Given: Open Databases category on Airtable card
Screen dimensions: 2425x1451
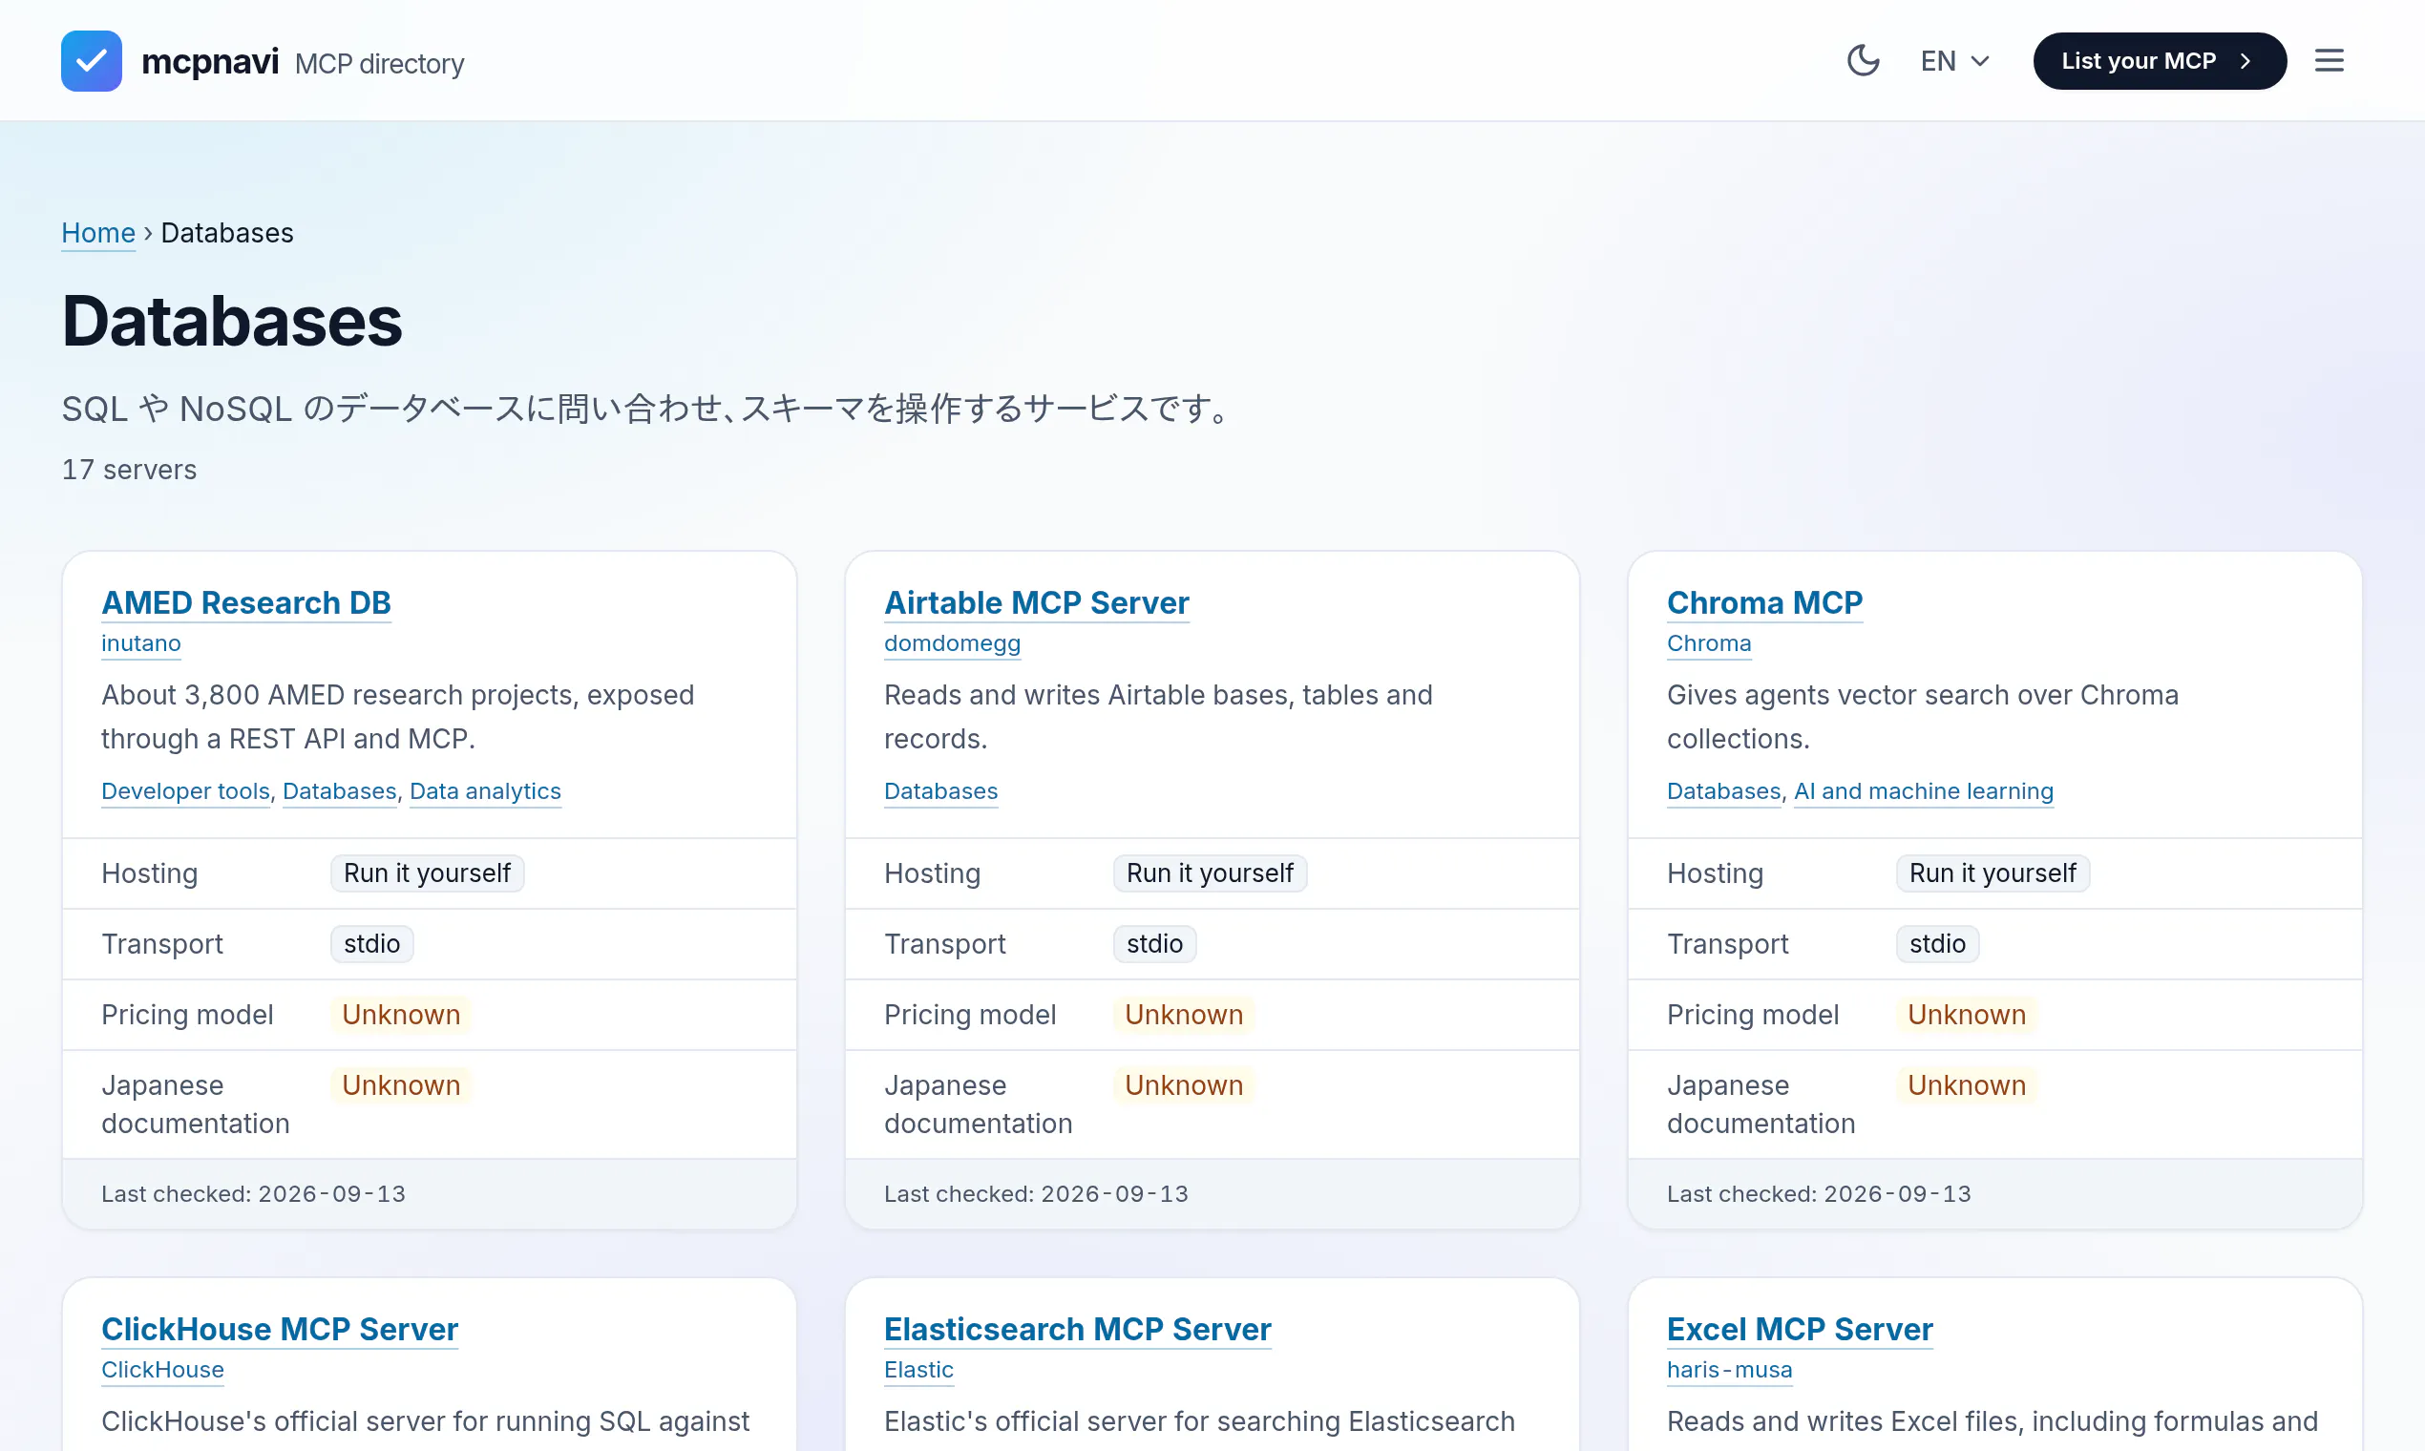Looking at the screenshot, I should point(940,791).
